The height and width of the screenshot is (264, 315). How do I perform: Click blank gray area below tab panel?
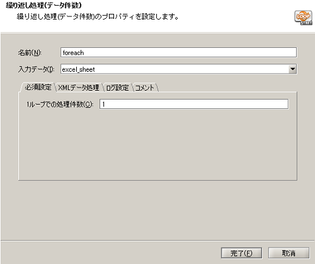click(x=157, y=210)
